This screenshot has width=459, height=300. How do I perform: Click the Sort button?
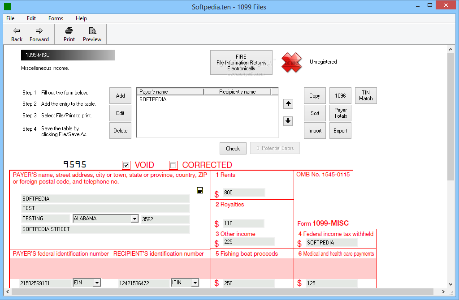click(315, 113)
